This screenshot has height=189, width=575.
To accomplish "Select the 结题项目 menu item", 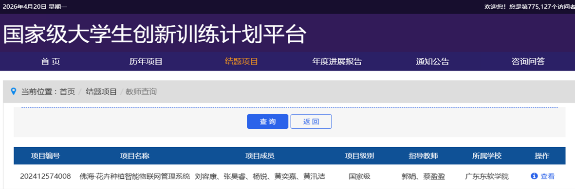I will click(241, 62).
